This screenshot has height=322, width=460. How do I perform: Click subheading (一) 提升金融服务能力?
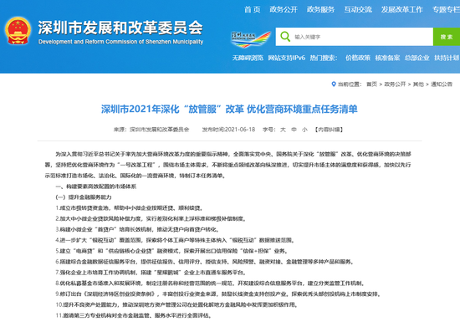[x=84, y=197]
